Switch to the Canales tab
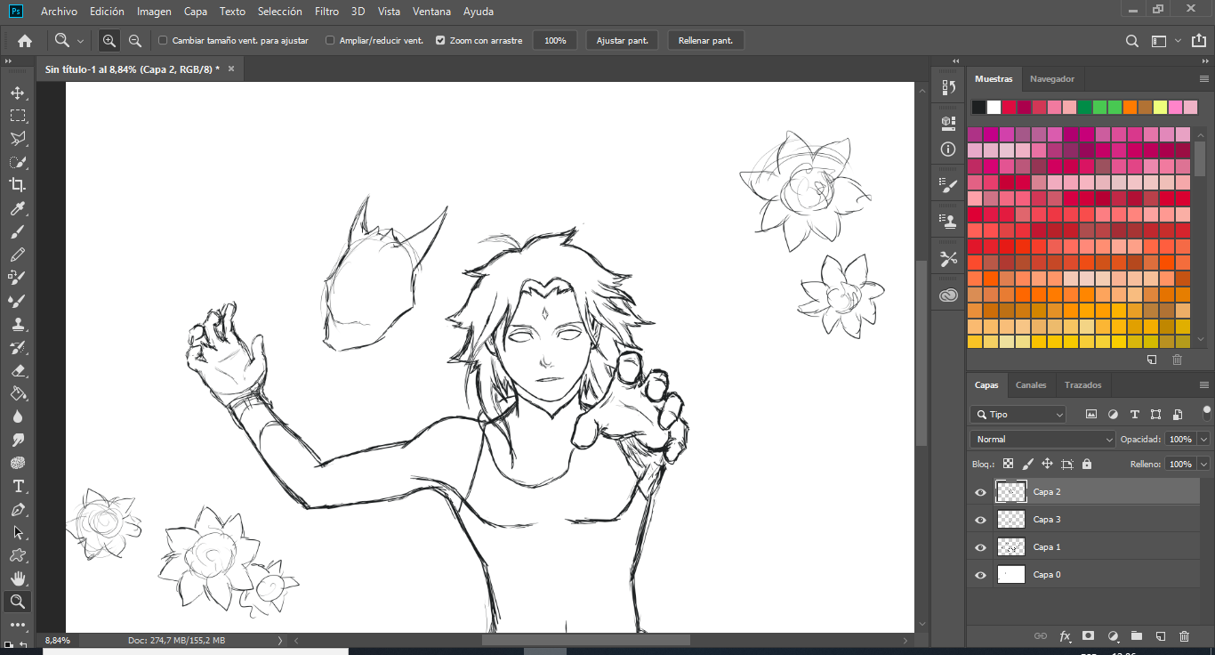The height and width of the screenshot is (655, 1215). [x=1031, y=385]
